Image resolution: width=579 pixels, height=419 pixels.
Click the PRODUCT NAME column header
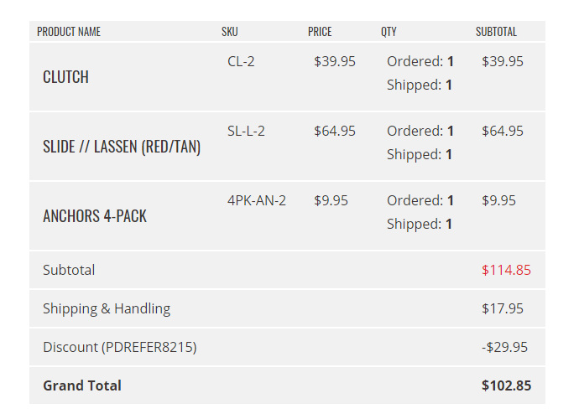click(x=69, y=32)
